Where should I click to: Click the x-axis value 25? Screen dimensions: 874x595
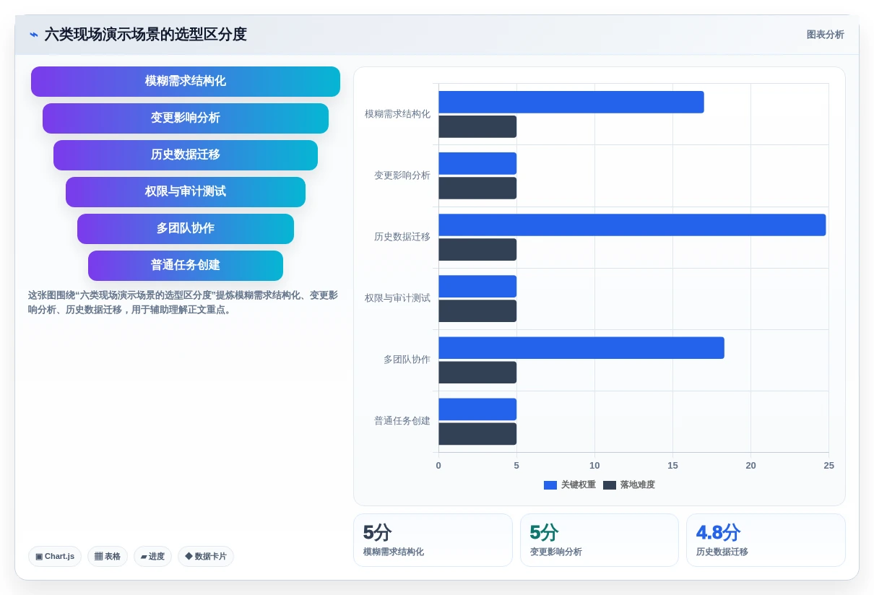(828, 466)
